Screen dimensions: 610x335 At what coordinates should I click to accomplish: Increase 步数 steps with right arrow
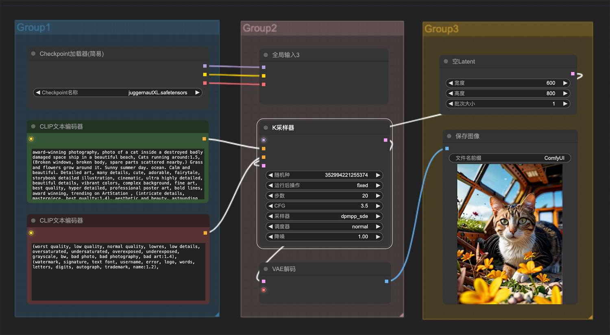tap(378, 196)
